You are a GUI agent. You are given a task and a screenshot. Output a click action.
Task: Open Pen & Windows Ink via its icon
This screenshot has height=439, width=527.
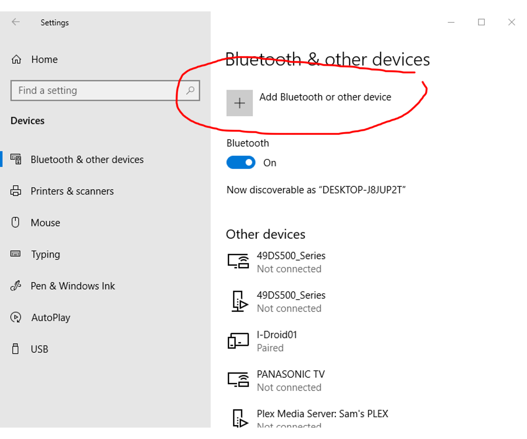pyautogui.click(x=15, y=285)
